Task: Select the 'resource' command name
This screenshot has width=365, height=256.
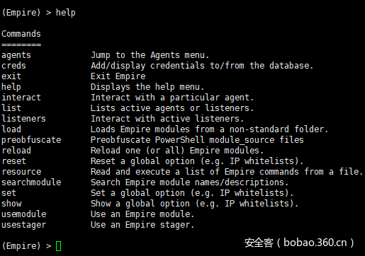Action: [21, 172]
